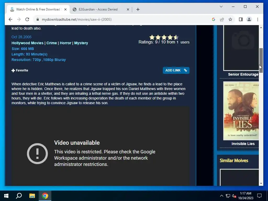The width and height of the screenshot is (268, 201).
Task: Show hidden system tray icons
Action: [x=221, y=196]
